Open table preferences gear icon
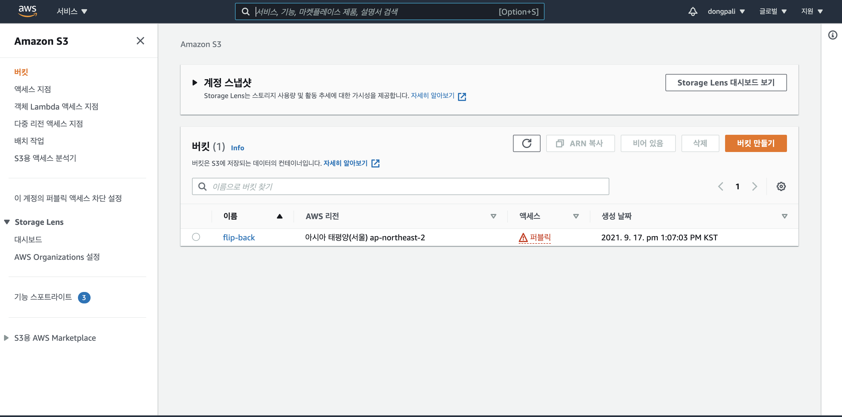Image resolution: width=842 pixels, height=417 pixels. point(781,186)
